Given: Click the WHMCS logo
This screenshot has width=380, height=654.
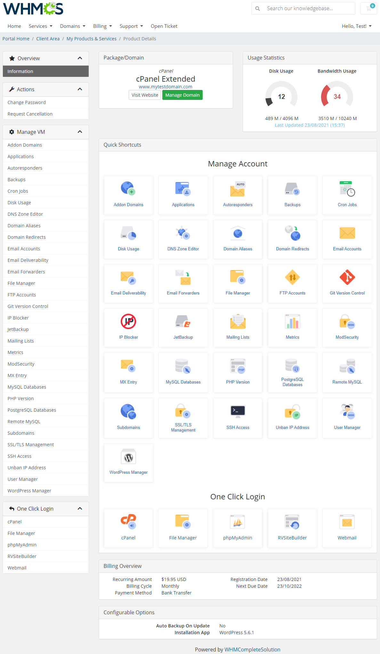Looking at the screenshot, I should [x=33, y=9].
